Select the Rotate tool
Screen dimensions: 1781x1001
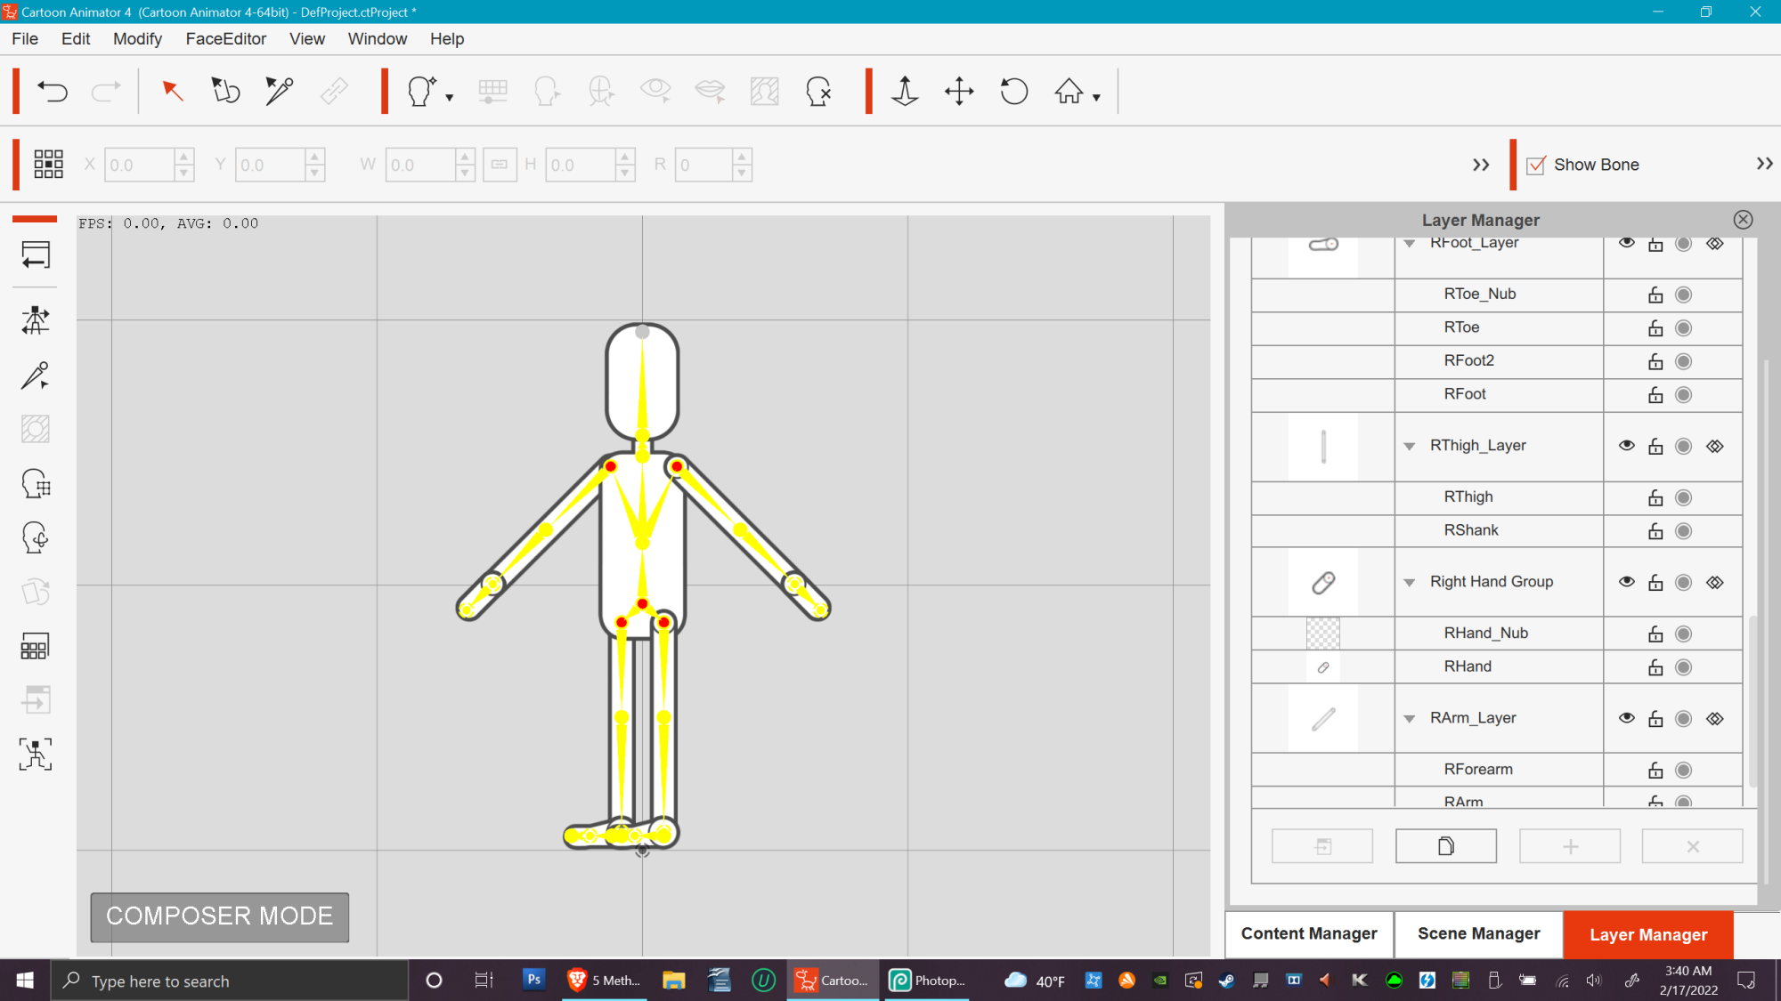click(1013, 91)
